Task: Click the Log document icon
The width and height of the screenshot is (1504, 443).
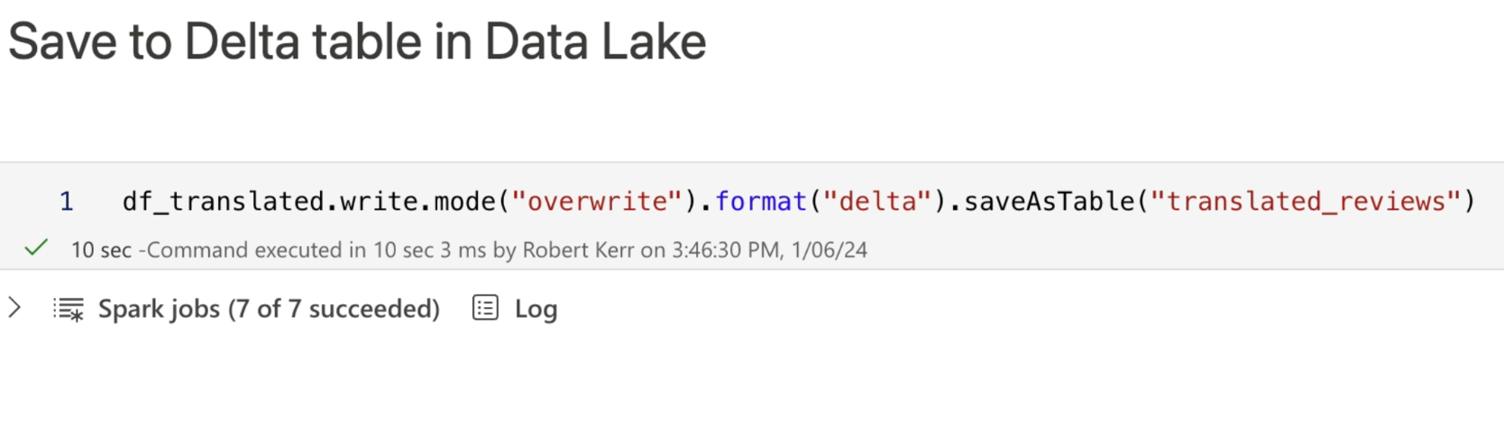Action: pyautogui.click(x=485, y=309)
